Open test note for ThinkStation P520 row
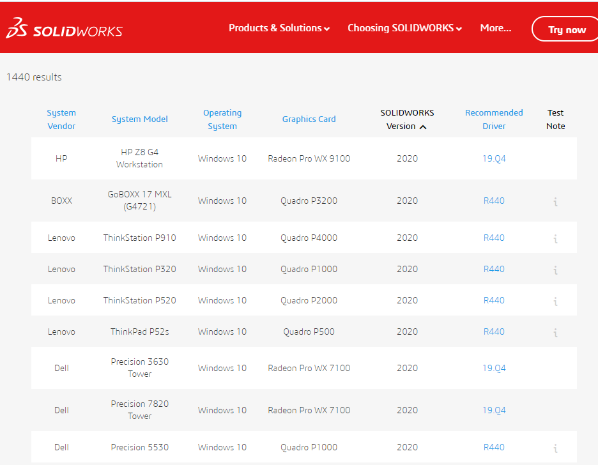Image resolution: width=598 pixels, height=465 pixels. (556, 301)
